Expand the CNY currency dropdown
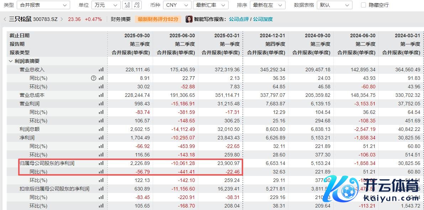The image size is (424, 210). pos(177,5)
